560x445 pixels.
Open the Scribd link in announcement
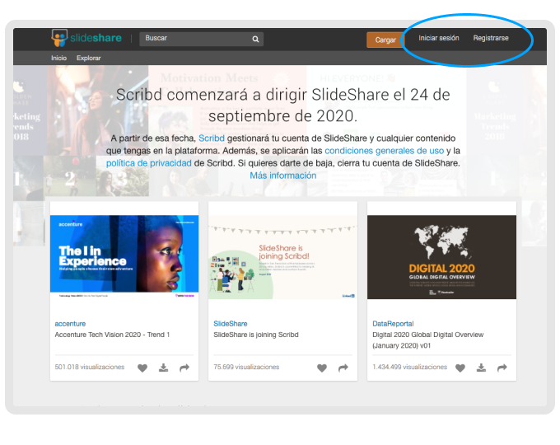[x=212, y=138]
